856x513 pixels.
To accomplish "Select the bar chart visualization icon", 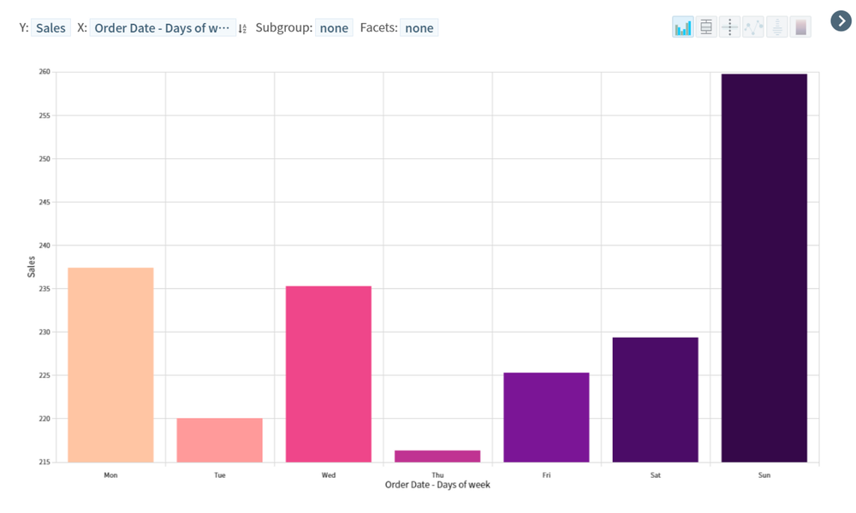I will (682, 27).
